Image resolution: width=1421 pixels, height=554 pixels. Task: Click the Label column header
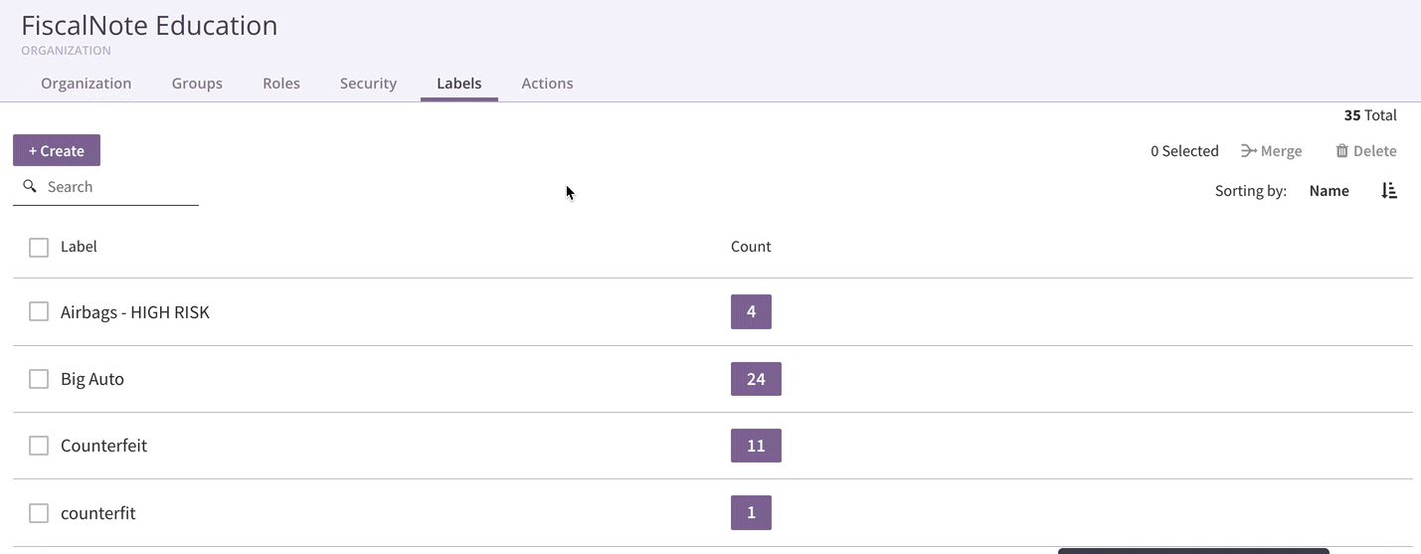[79, 247]
